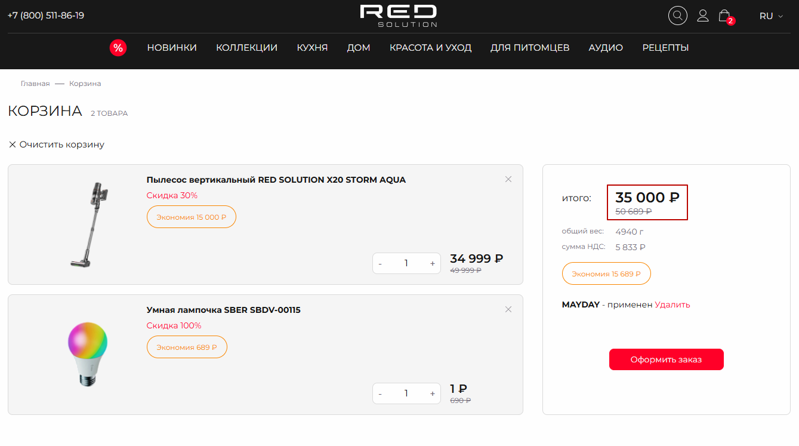This screenshot has width=799, height=446.
Task: Open the КОЛЛЕКЦИИ menu item
Action: (x=246, y=48)
